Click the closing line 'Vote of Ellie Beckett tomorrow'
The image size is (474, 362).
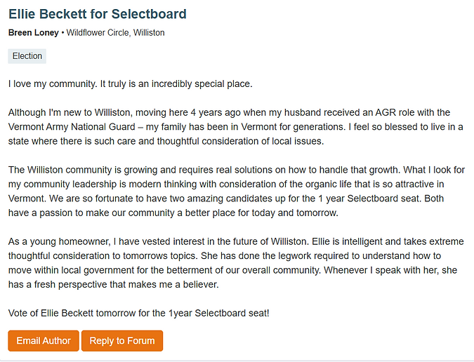click(x=139, y=313)
